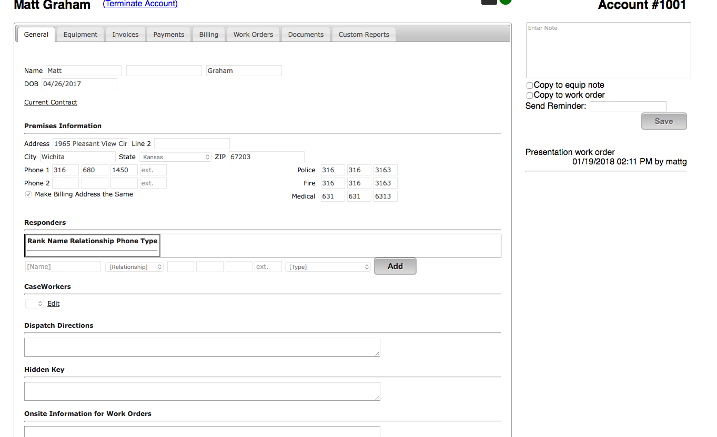Edit the Medical number field showing 6313
The image size is (717, 437).
[386, 196]
